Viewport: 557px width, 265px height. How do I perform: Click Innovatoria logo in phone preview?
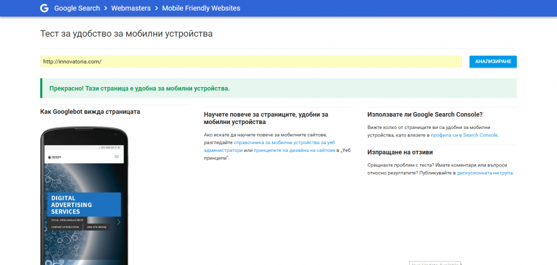point(54,157)
